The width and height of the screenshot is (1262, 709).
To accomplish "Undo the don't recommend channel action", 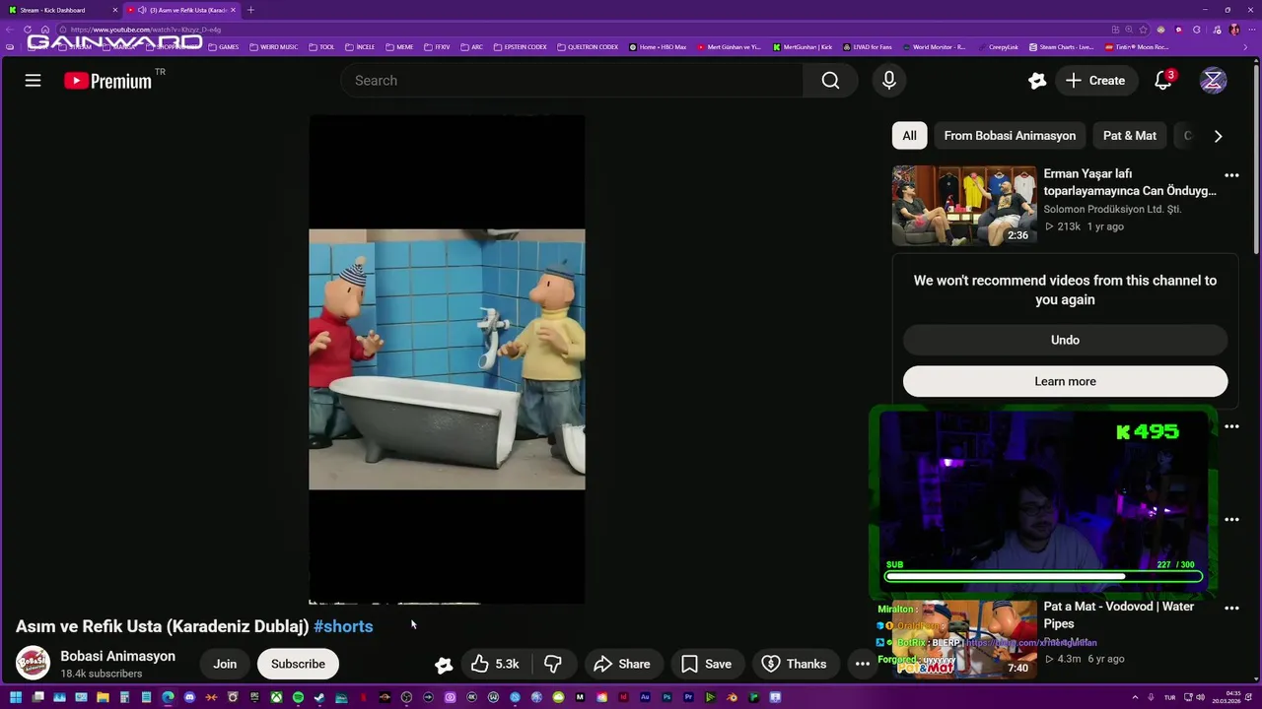I will click(1065, 340).
